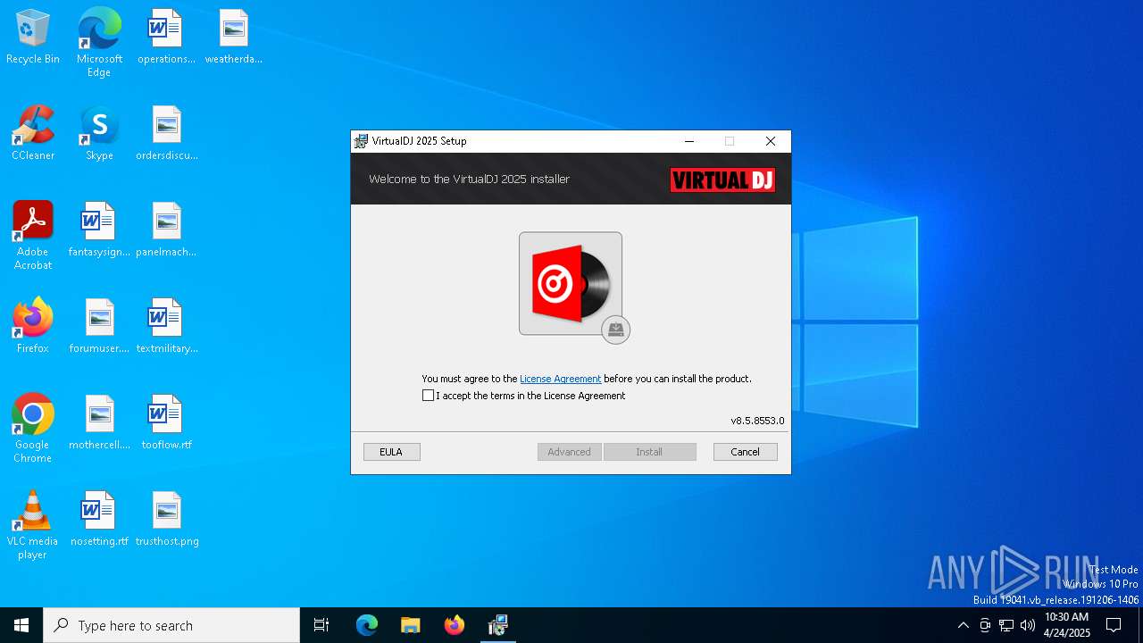The width and height of the screenshot is (1143, 643).
Task: Select the fantasysign Word document icon
Action: tap(99, 230)
